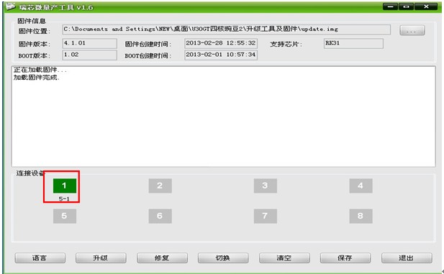Click the BOOT版本 label

pos(34,56)
